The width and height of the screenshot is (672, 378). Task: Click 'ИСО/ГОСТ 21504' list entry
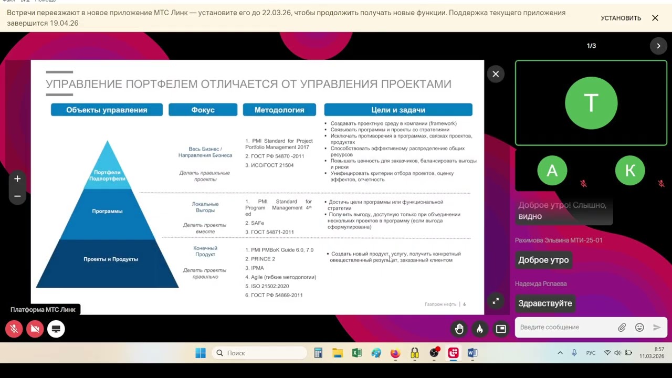point(269,165)
